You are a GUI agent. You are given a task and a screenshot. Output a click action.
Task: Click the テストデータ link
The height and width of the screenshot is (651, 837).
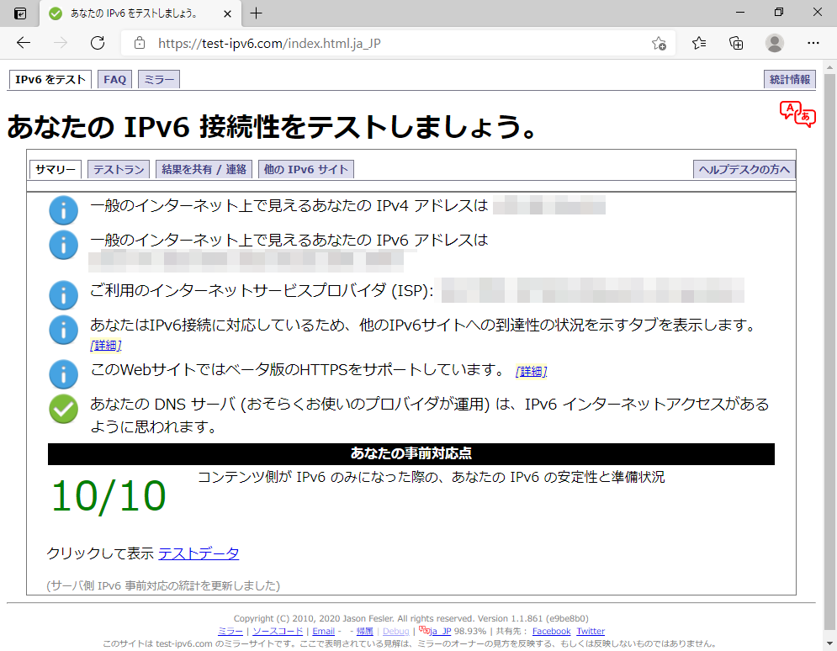click(x=199, y=553)
